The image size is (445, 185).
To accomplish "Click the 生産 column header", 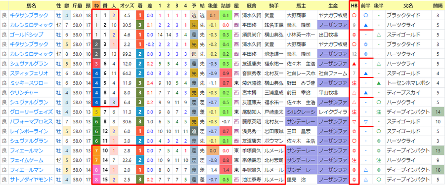I will [332, 5].
